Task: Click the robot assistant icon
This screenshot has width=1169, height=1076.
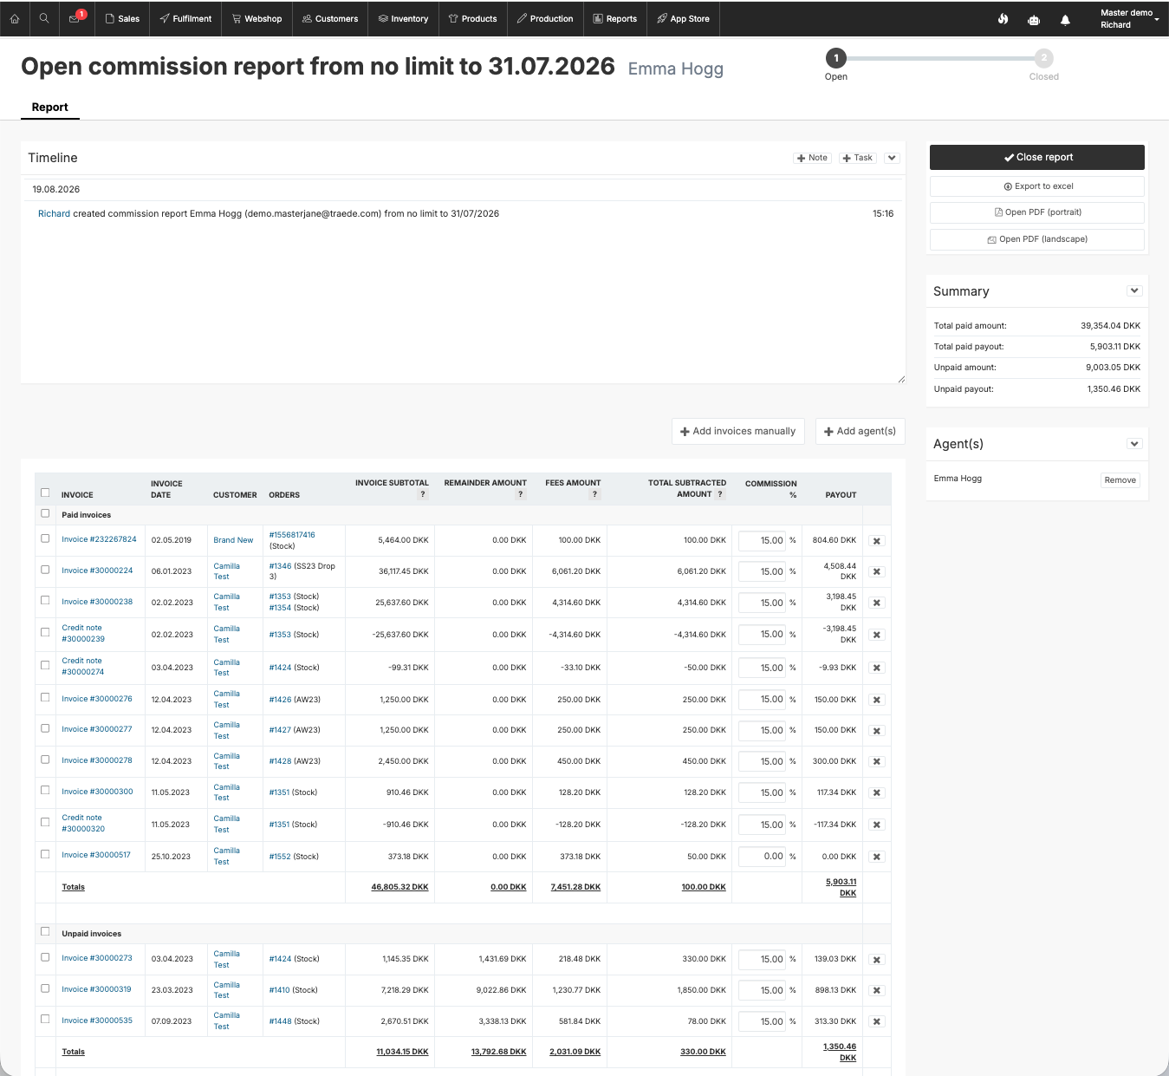Action: point(1034,19)
